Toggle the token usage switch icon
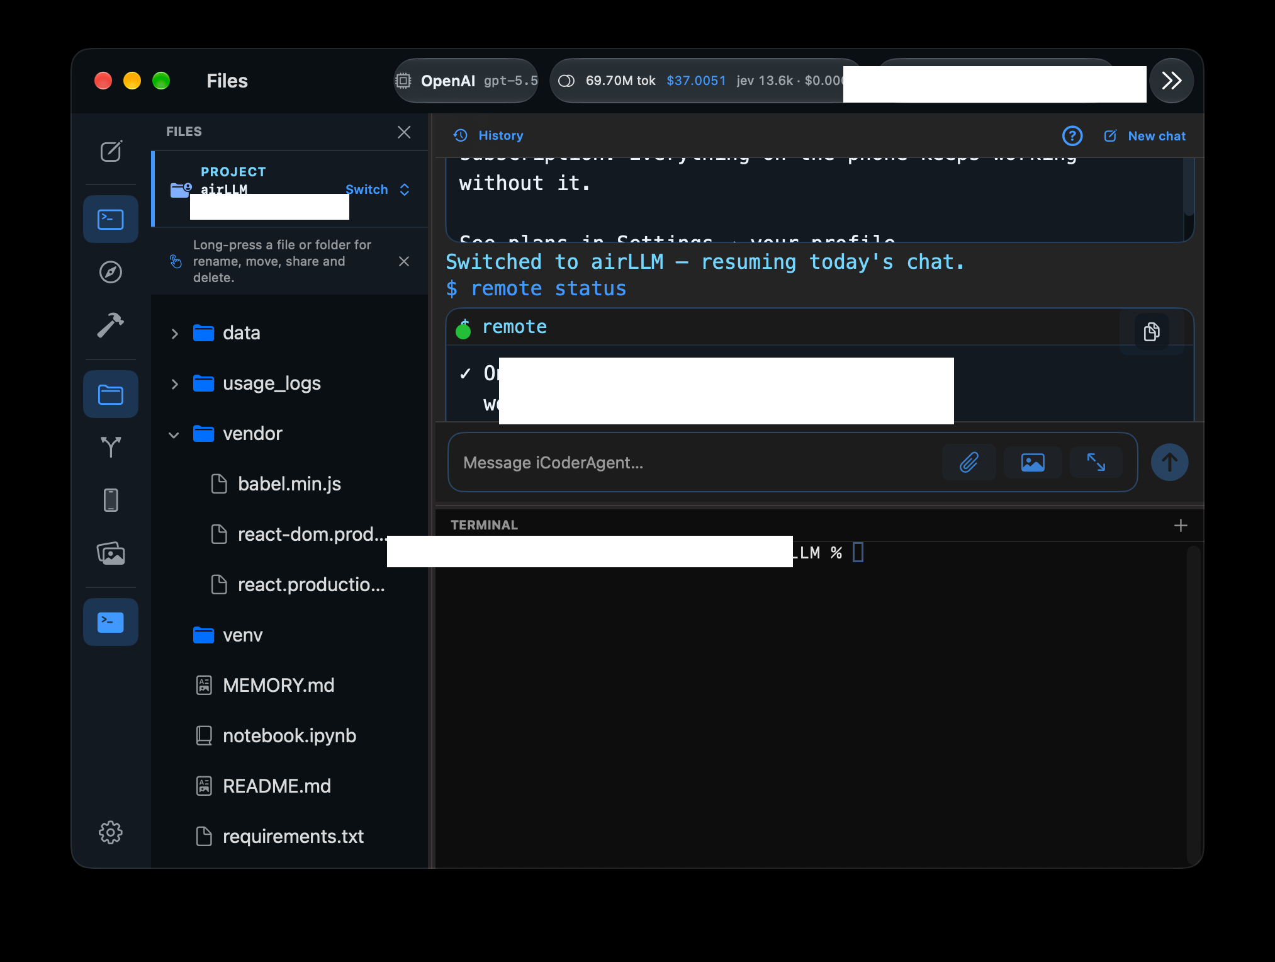1275x962 pixels. (x=566, y=81)
